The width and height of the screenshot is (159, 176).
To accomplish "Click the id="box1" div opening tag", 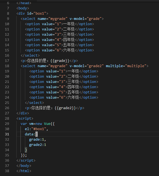I will tap(32, 14).
